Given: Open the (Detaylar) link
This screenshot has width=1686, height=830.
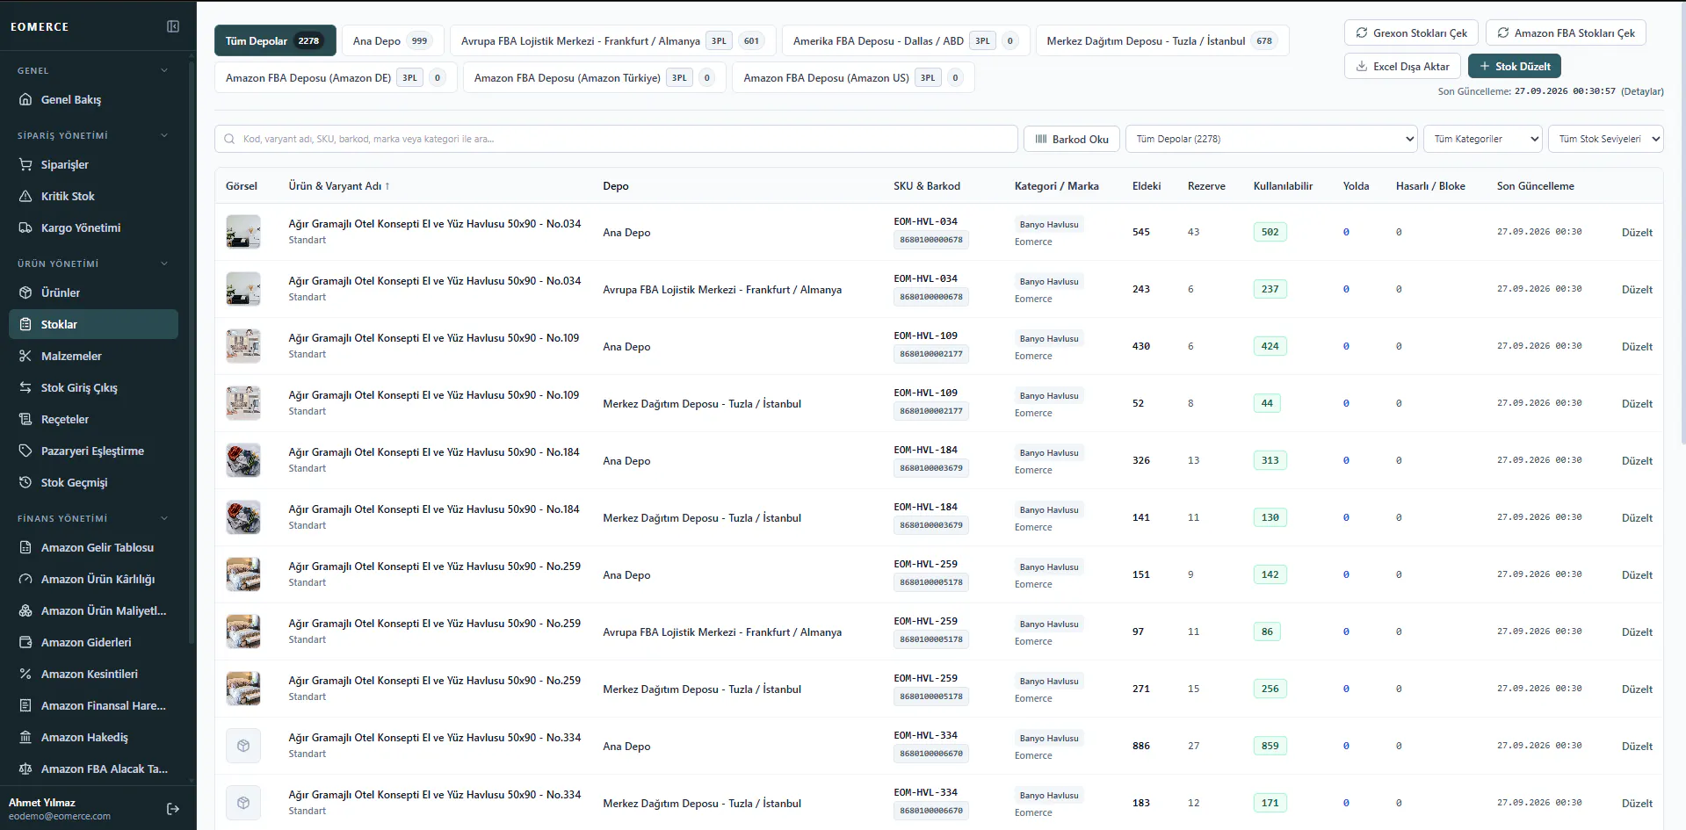Looking at the screenshot, I should pyautogui.click(x=1642, y=91).
